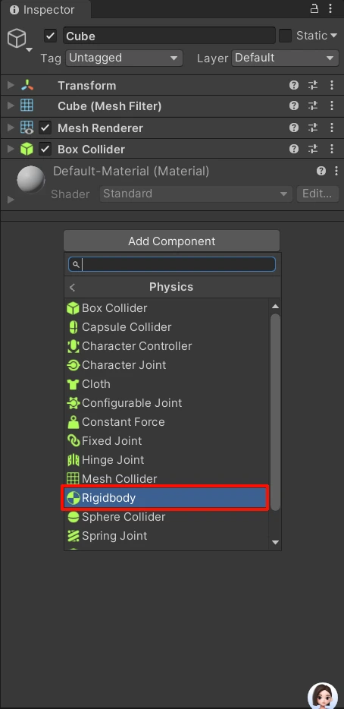Viewport: 344px width, 709px height.
Task: Click the component search field
Action: point(172,264)
